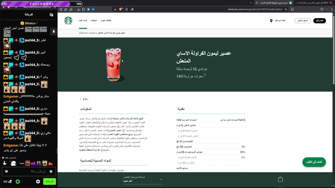The height and width of the screenshot is (188, 335).
Task: Open the browser sidebar hamburger menu
Action: pos(61,9)
